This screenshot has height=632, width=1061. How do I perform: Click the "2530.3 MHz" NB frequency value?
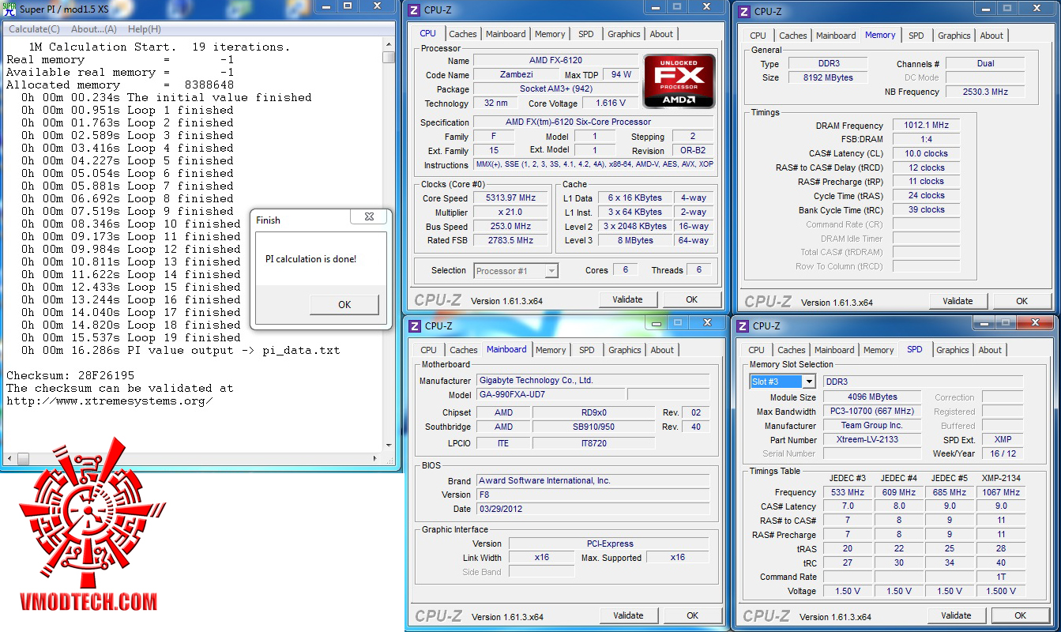(x=985, y=92)
